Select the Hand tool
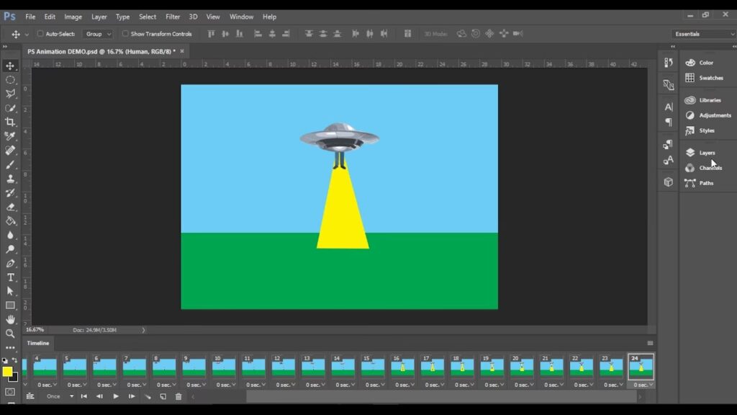Viewport: 737px width, 415px height. (10, 319)
